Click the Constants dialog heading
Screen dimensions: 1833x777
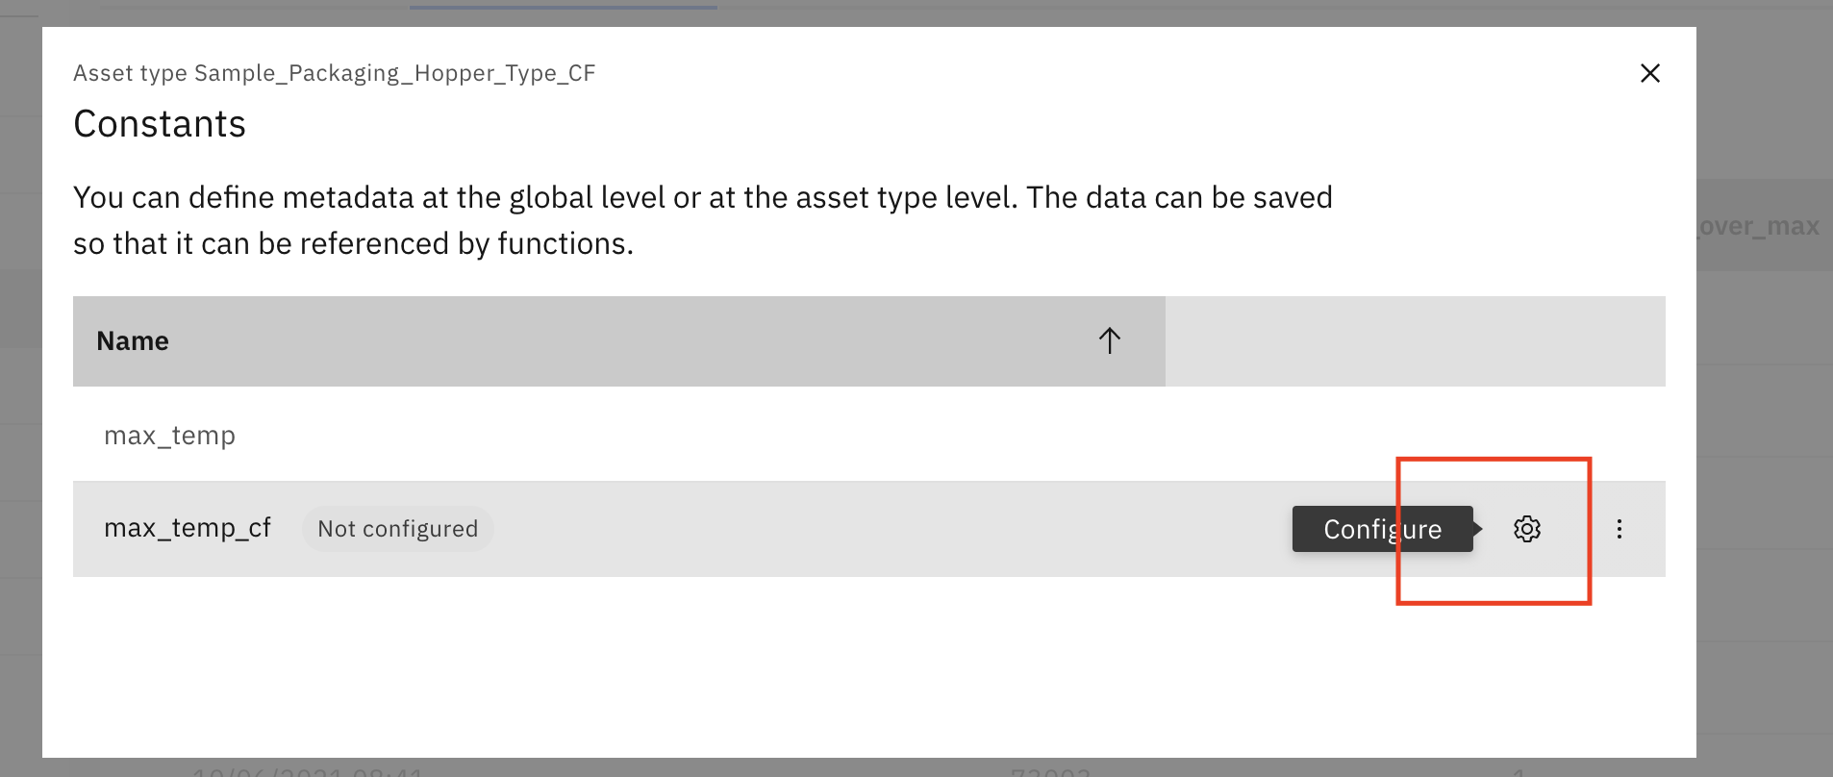pos(160,124)
